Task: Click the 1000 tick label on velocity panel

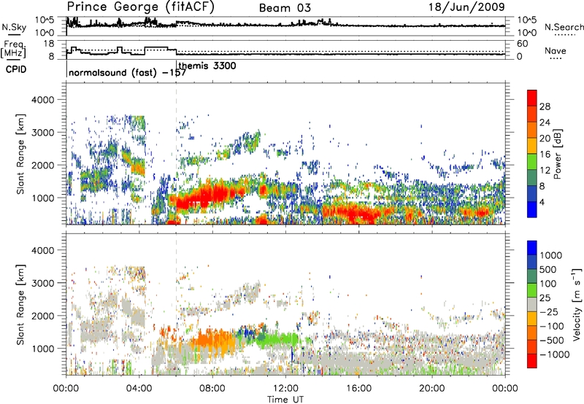Action: pyautogui.click(x=43, y=349)
